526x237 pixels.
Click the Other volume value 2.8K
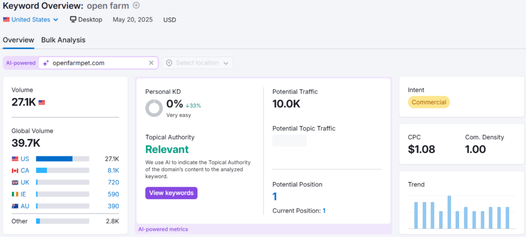112,221
